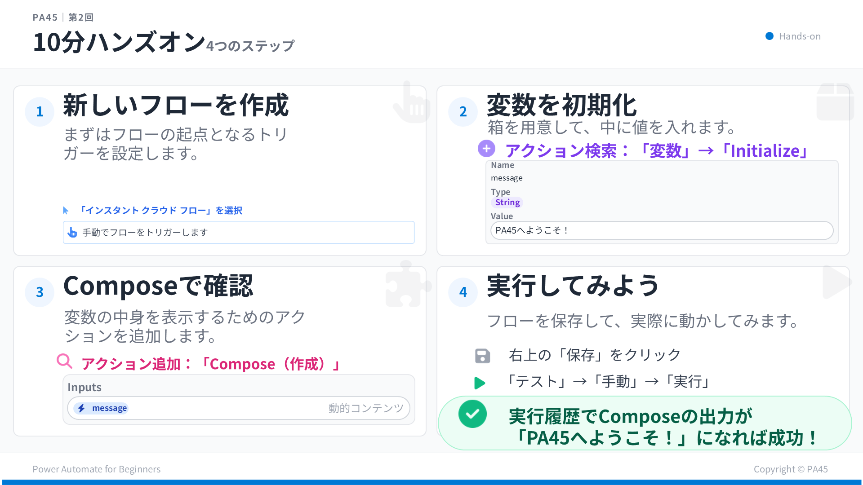
Task: Expand the 動的コンテンツ picker in Inputs
Action: tap(365, 408)
